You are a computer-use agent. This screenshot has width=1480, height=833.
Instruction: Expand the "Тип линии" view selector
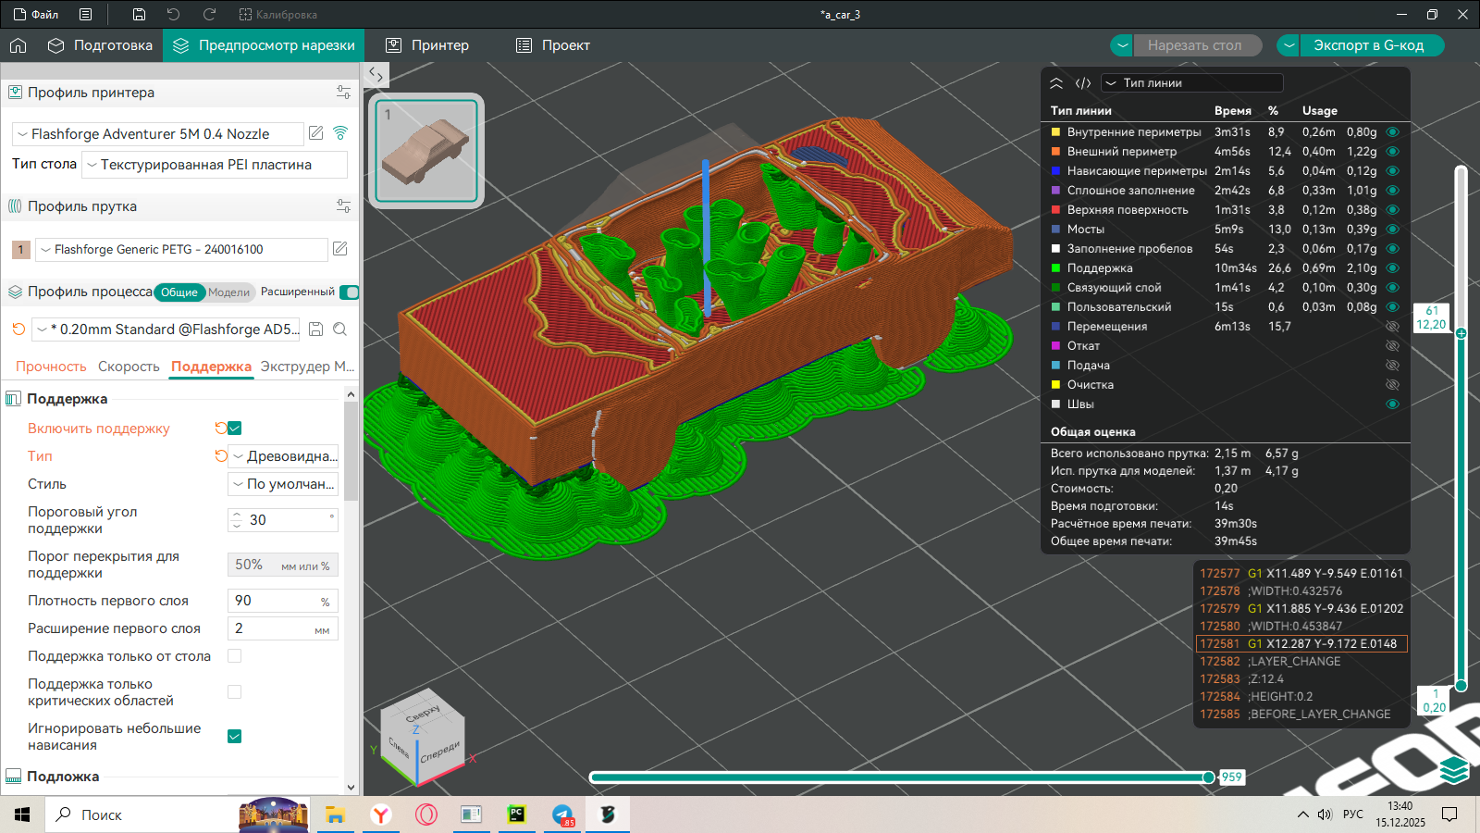pyautogui.click(x=1191, y=83)
